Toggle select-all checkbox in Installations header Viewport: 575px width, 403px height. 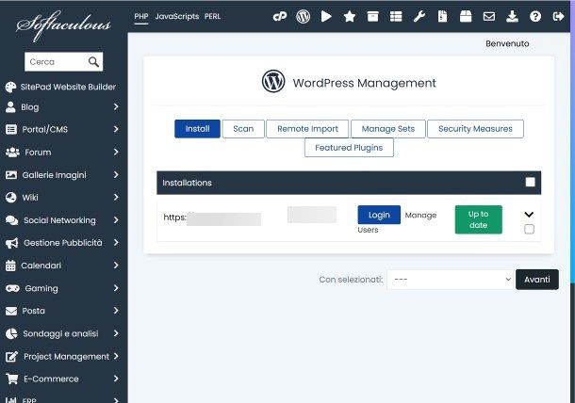coord(530,182)
